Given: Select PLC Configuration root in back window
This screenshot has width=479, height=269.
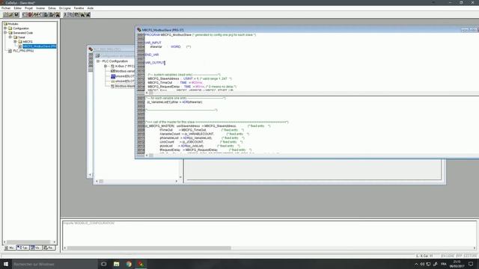Looking at the screenshot, I should tap(115, 61).
